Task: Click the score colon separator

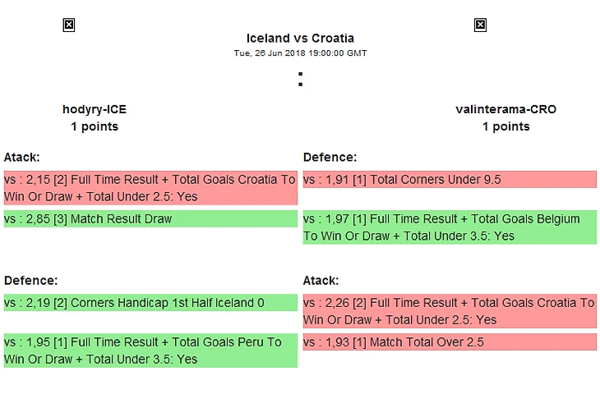Action: 300,80
